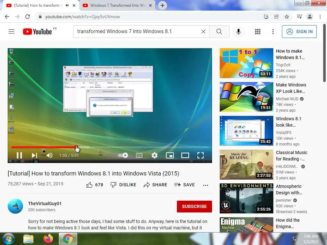Go back to the previous page
This screenshot has width=327, height=245.
7,17
